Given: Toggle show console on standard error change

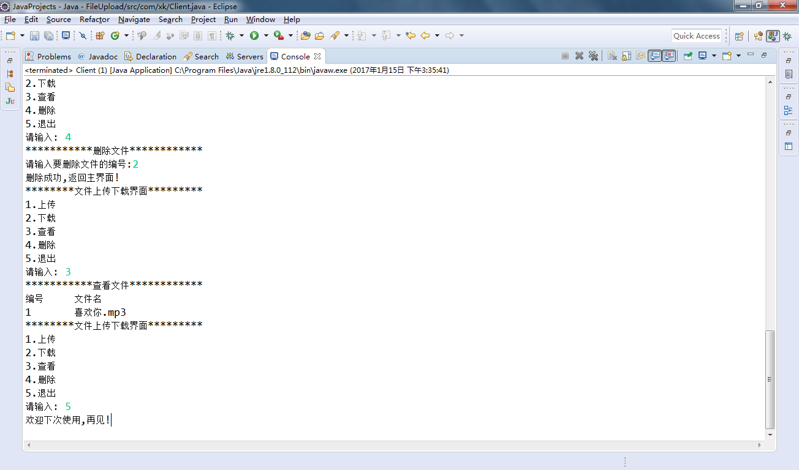Looking at the screenshot, I should (x=668, y=56).
